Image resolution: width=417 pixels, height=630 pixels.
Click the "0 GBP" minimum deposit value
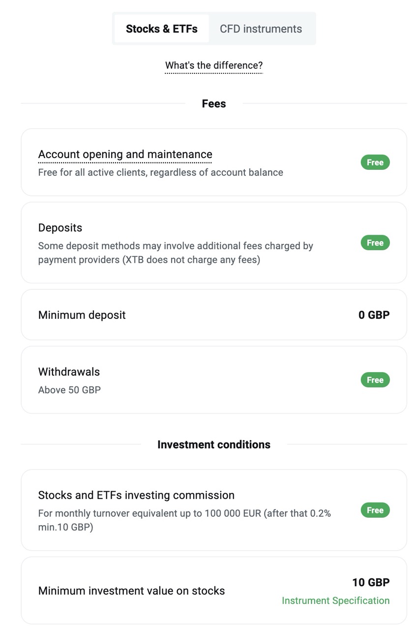374,315
